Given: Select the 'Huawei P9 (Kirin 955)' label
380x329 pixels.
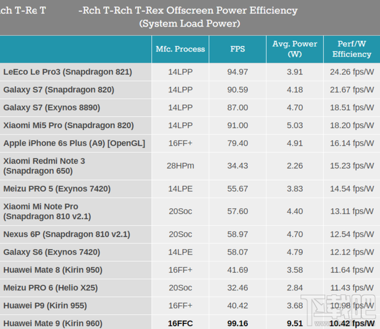Looking at the screenshot, I should coord(45,306).
